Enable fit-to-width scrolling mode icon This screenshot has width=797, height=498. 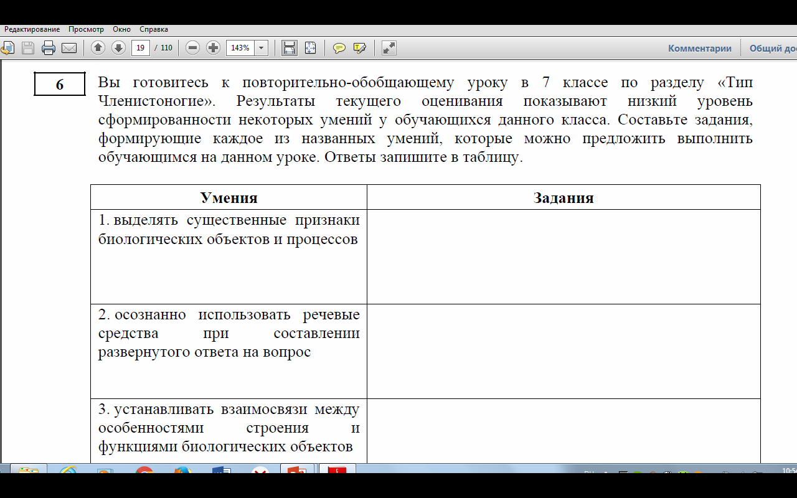click(x=290, y=48)
